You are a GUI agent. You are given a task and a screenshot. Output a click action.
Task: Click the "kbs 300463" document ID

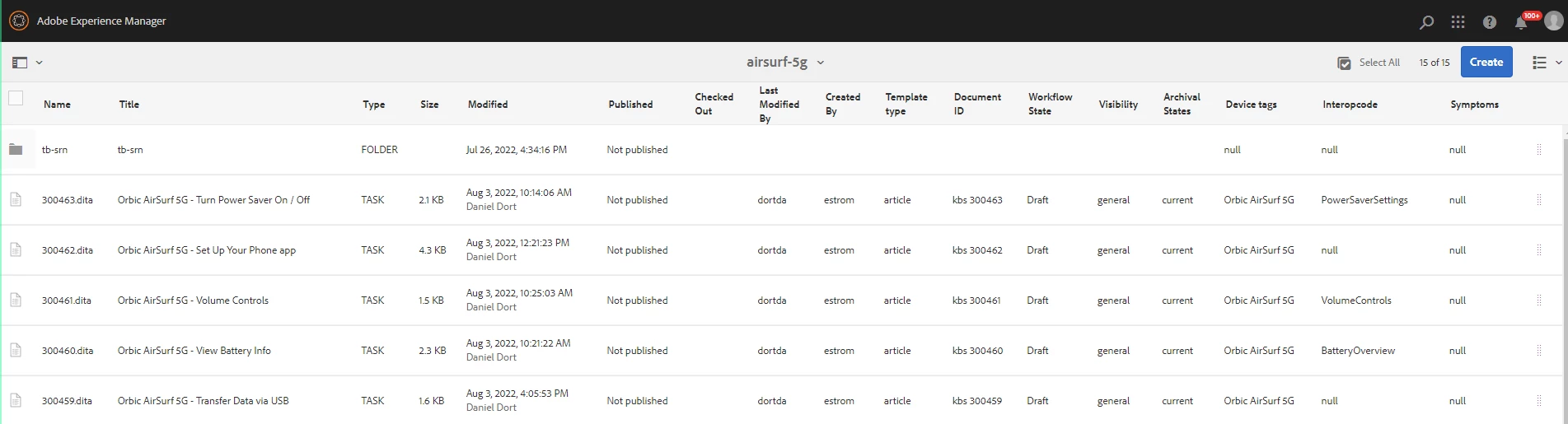click(x=977, y=200)
